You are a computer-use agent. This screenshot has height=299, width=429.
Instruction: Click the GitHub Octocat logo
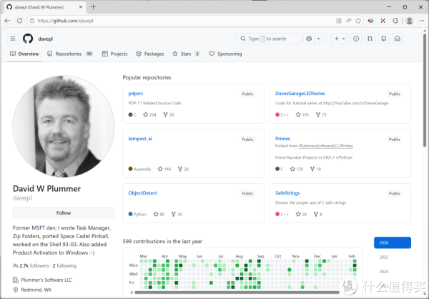pos(28,39)
